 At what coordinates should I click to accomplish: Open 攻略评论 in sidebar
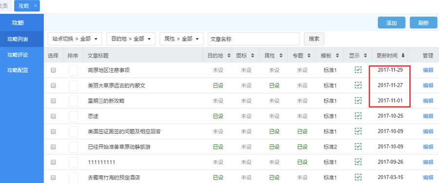coord(18,55)
